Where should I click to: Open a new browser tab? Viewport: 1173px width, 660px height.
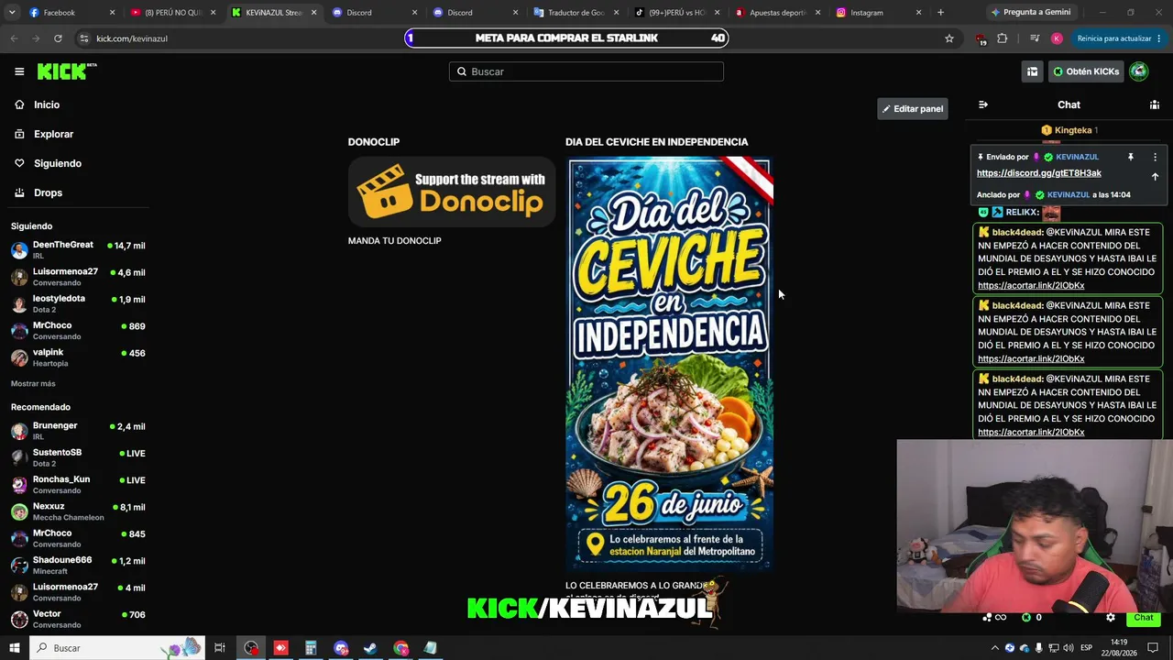(940, 13)
